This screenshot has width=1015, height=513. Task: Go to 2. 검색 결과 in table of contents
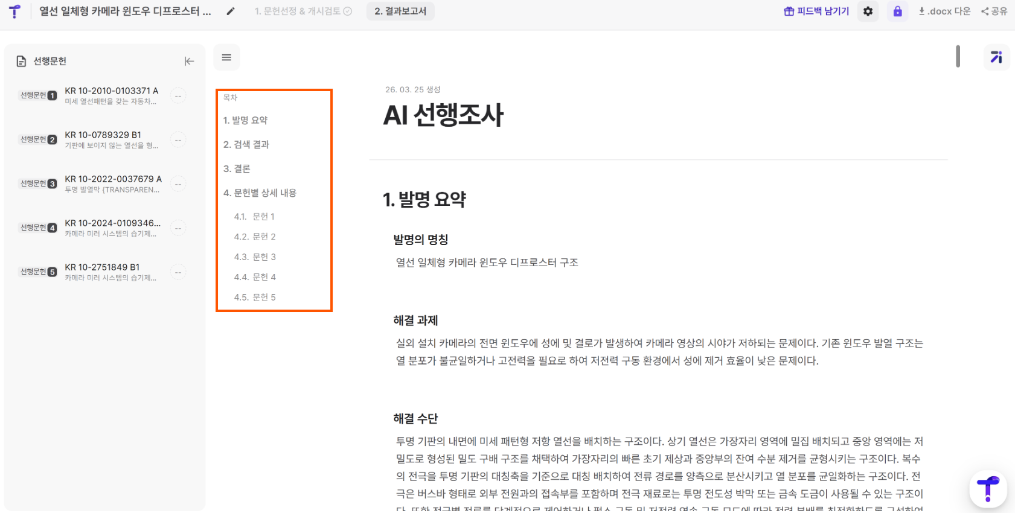point(246,145)
